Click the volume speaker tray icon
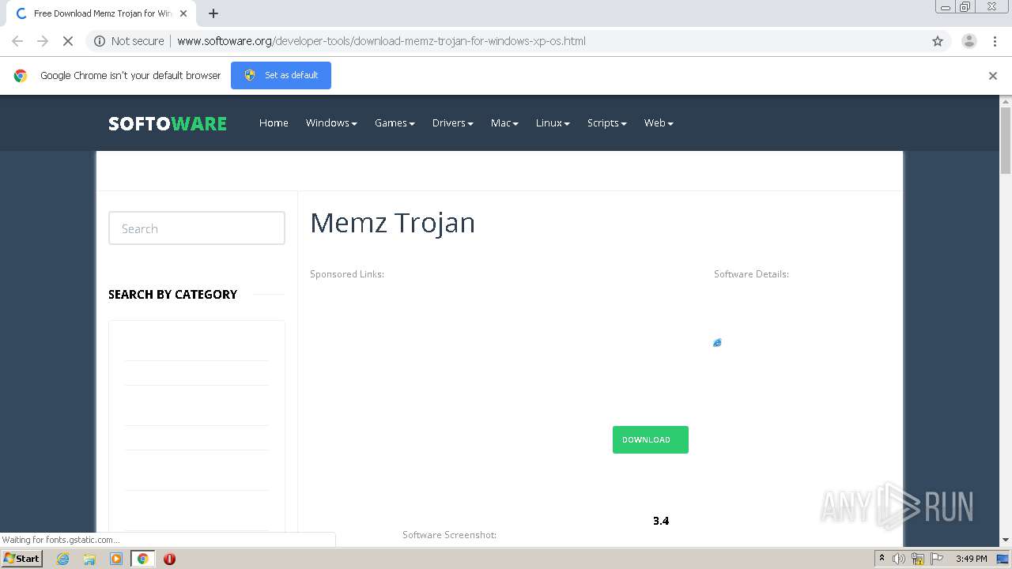Viewport: 1012px width, 569px height. click(899, 559)
